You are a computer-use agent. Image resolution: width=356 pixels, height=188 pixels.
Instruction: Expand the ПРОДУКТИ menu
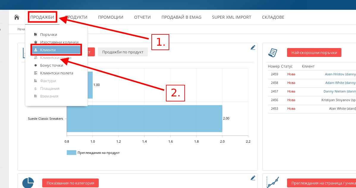point(76,17)
